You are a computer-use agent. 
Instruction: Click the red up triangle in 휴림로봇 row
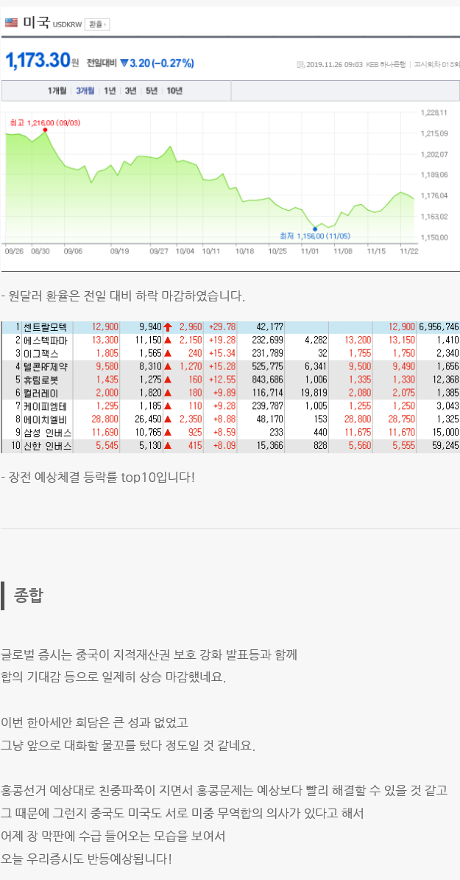pyautogui.click(x=168, y=380)
